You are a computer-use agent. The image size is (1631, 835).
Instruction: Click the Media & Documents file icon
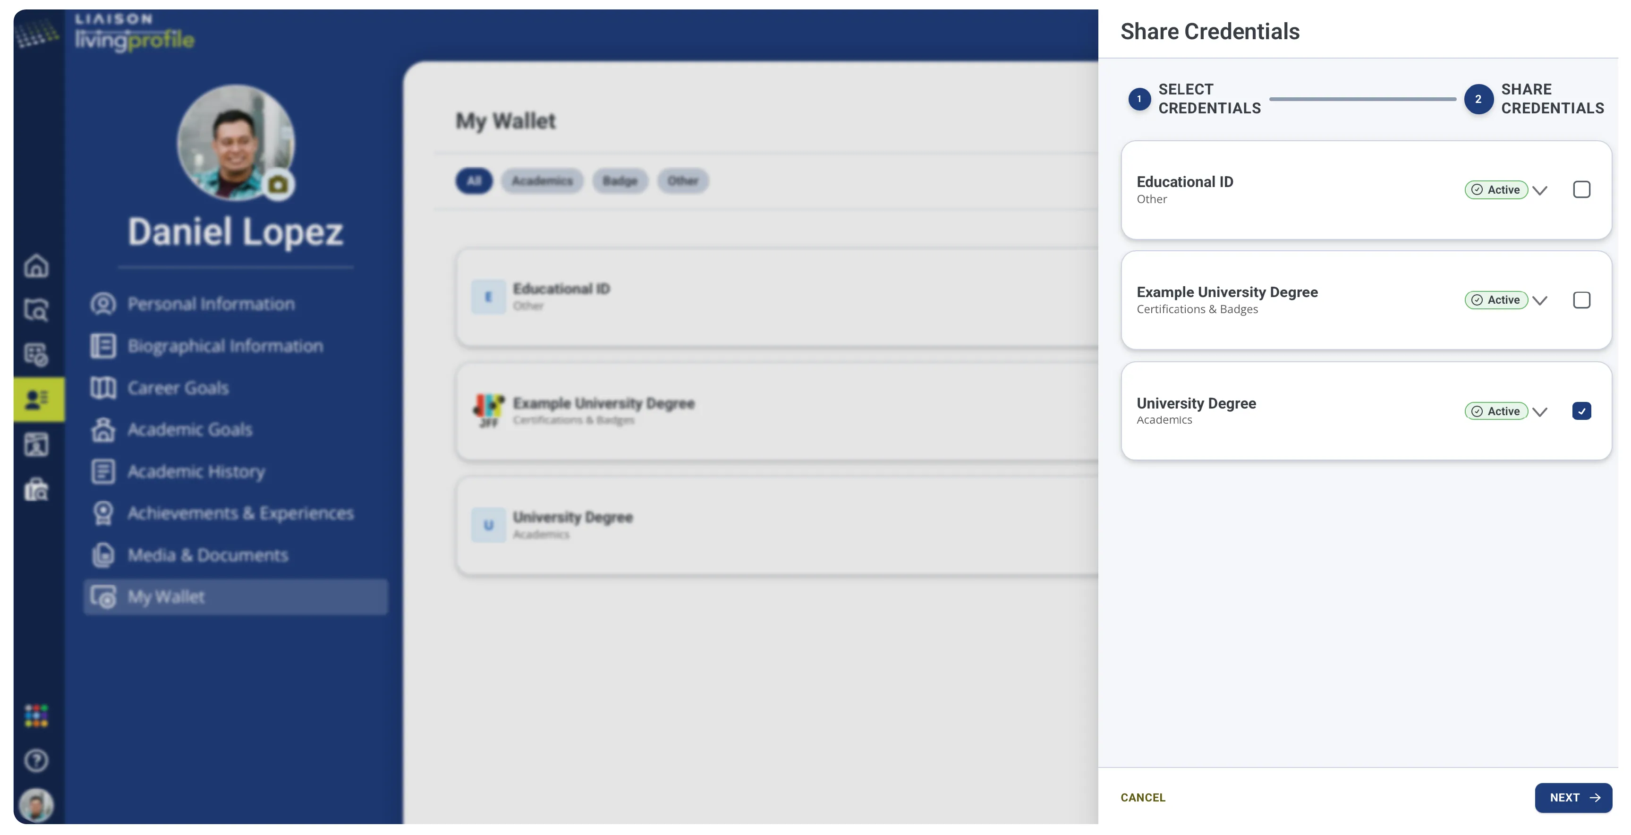103,555
